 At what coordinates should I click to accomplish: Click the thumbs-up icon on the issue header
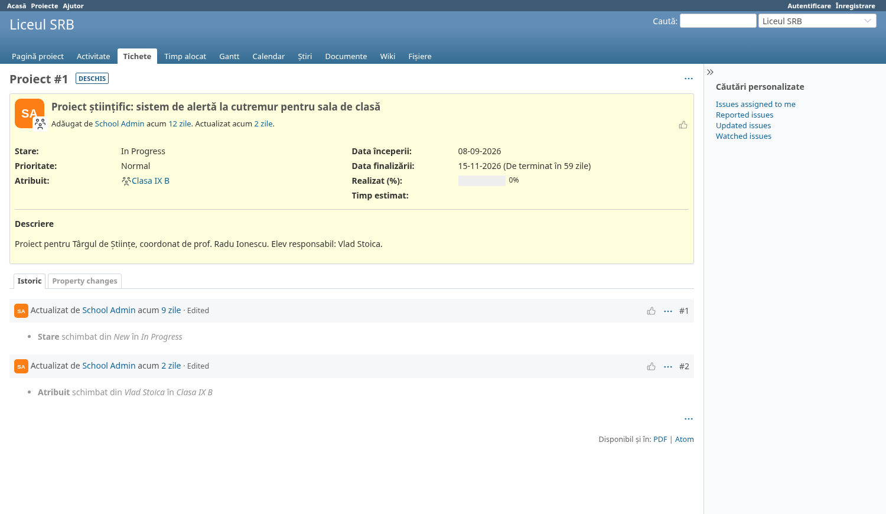pos(683,125)
